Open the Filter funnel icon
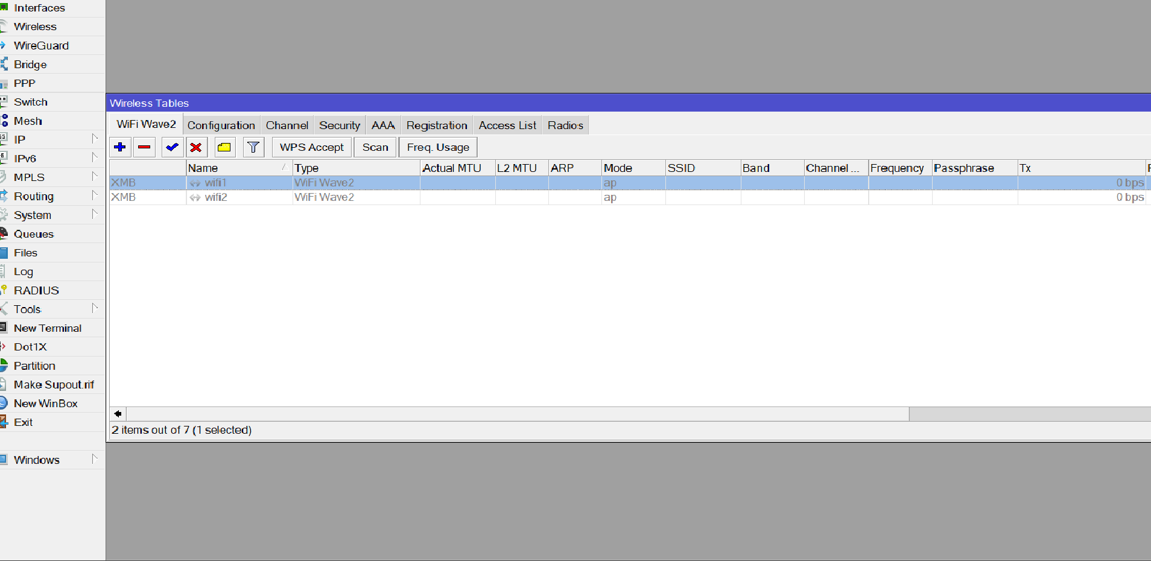This screenshot has width=1151, height=561. pyautogui.click(x=253, y=147)
